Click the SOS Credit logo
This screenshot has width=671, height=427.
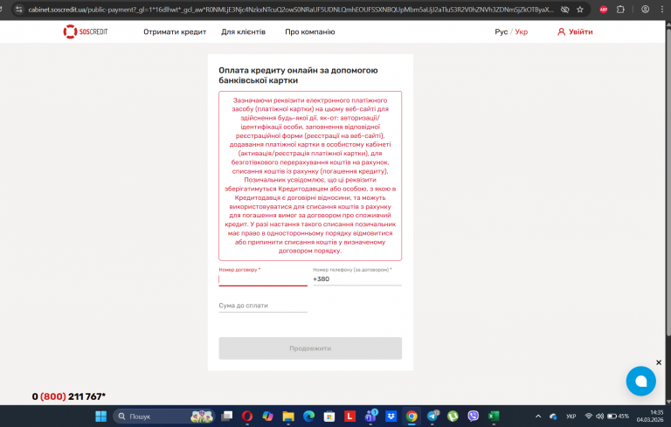[86, 31]
